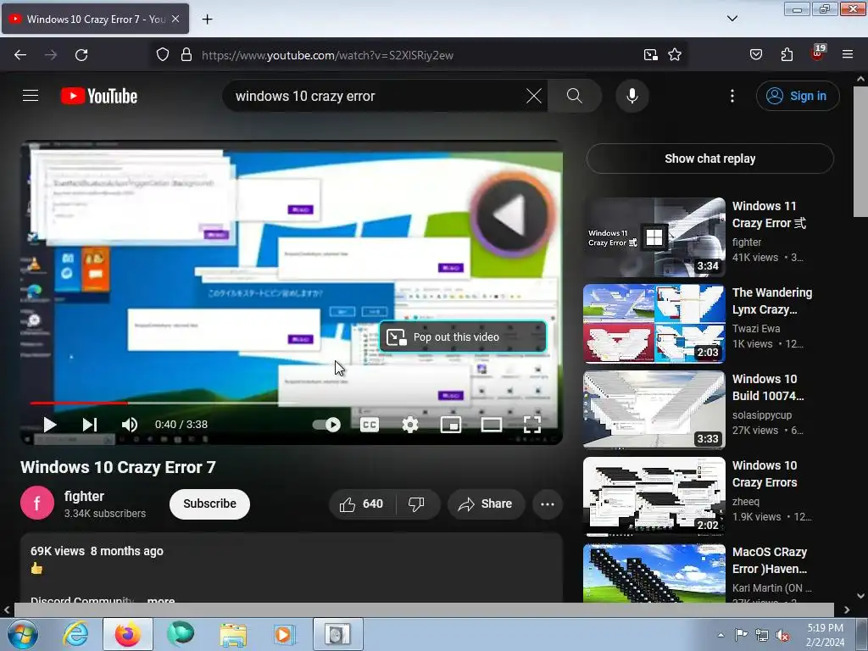Viewport: 868px width, 651px height.
Task: Play the video with the play button
Action: pyautogui.click(x=49, y=425)
